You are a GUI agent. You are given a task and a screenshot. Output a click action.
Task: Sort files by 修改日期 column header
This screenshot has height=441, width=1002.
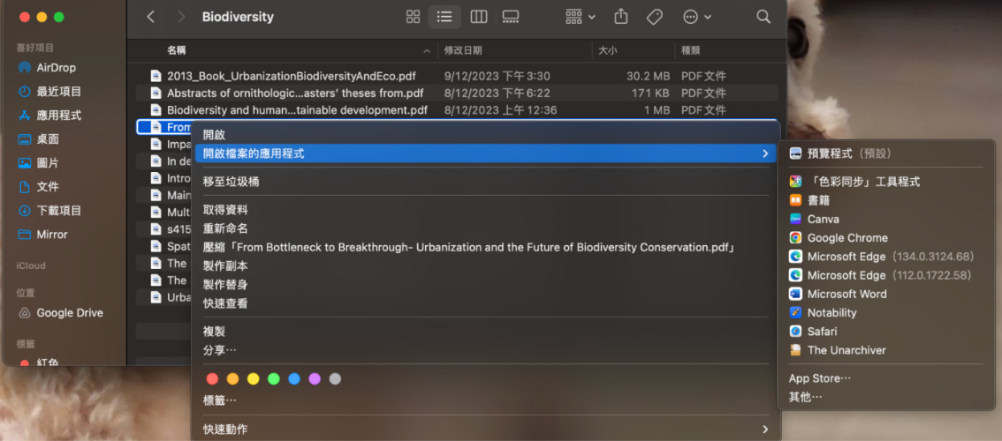463,50
